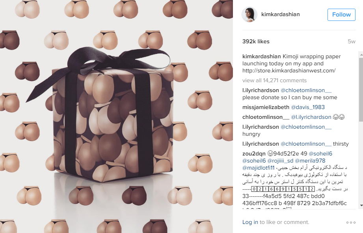Click the Log in link
363x233 pixels.
click(250, 222)
